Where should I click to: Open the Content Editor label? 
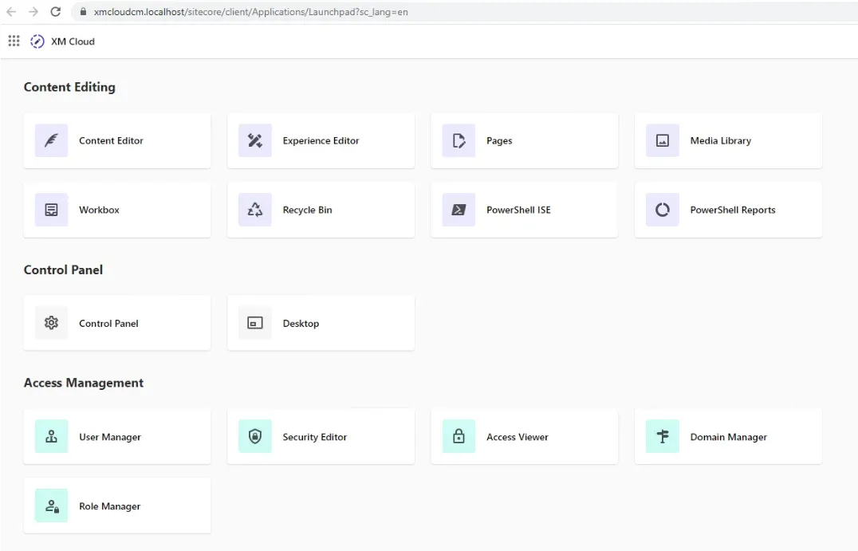111,140
